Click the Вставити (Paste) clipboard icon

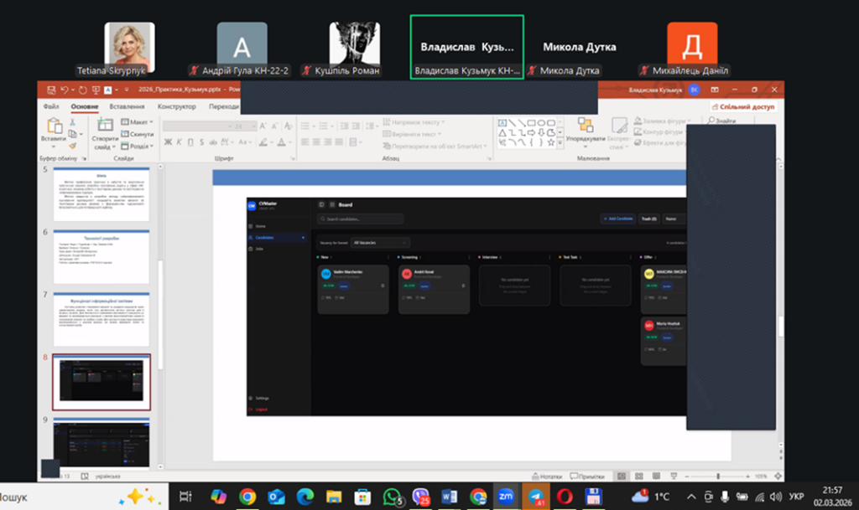pos(55,127)
